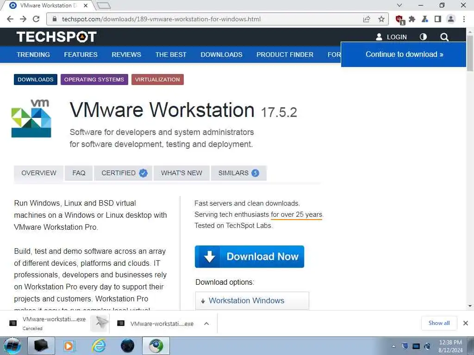Toggle the dark mode contrast icon

tap(423, 37)
